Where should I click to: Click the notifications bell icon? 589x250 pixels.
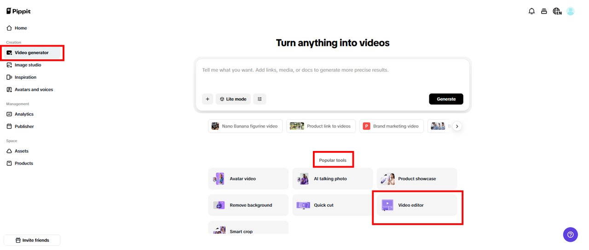coord(531,11)
